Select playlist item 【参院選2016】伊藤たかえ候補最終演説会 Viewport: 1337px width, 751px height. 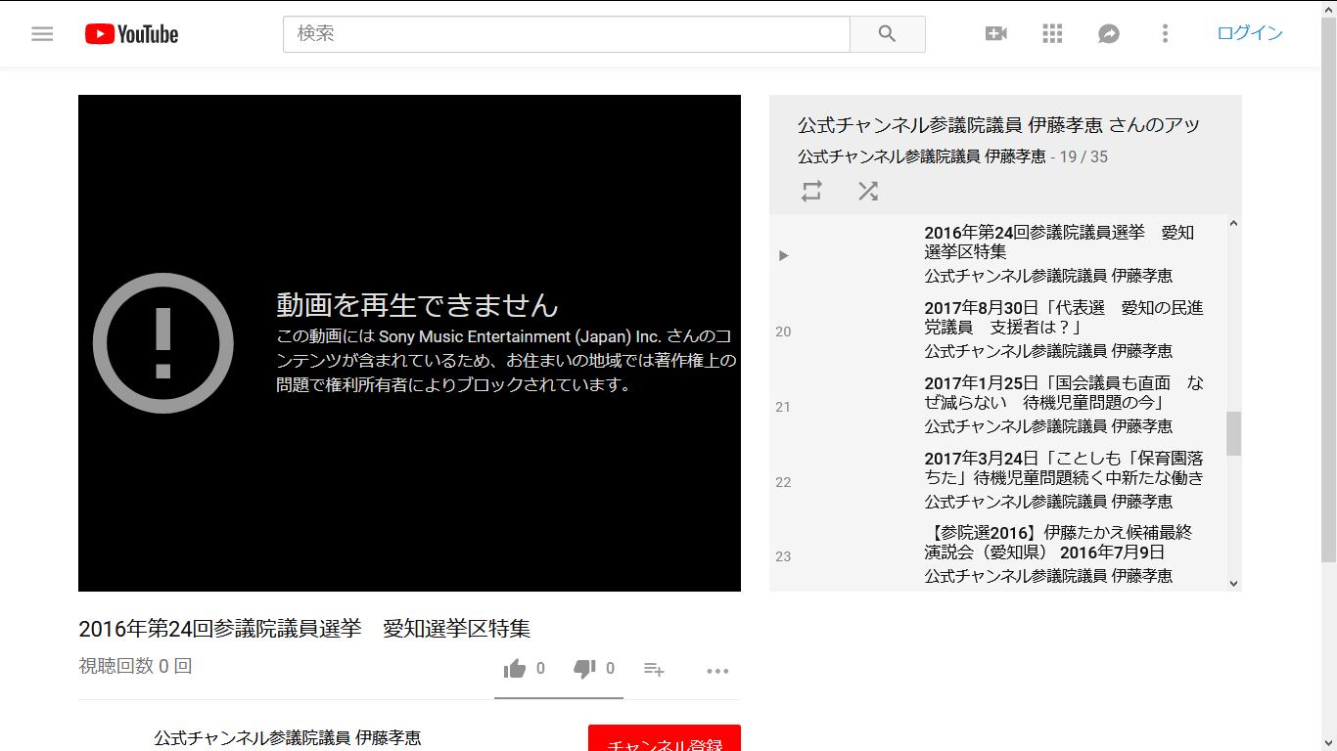pos(997,554)
